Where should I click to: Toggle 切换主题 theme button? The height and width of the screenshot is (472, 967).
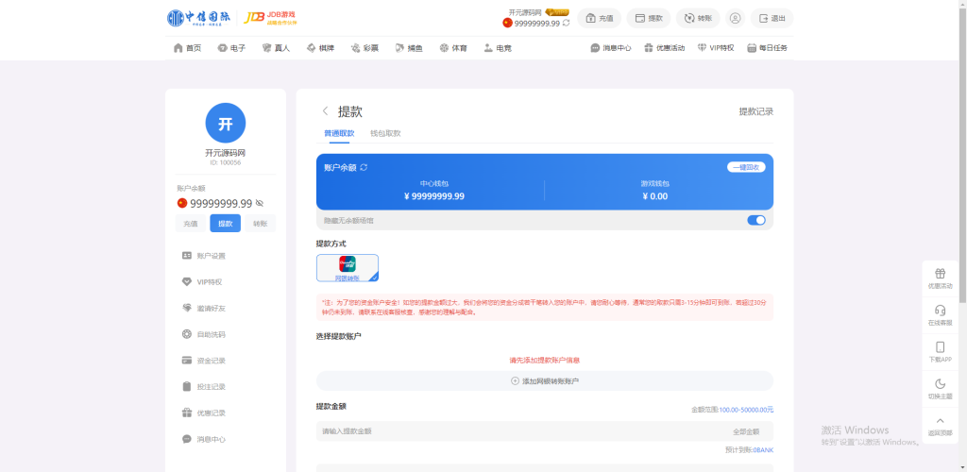[x=940, y=389]
